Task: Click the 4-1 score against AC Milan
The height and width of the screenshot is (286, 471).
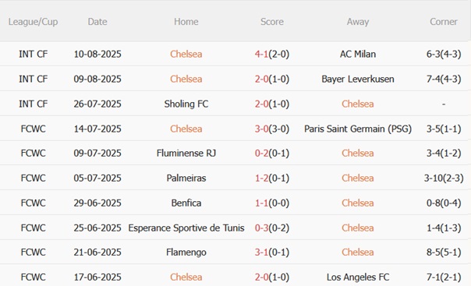Action: 261,54
